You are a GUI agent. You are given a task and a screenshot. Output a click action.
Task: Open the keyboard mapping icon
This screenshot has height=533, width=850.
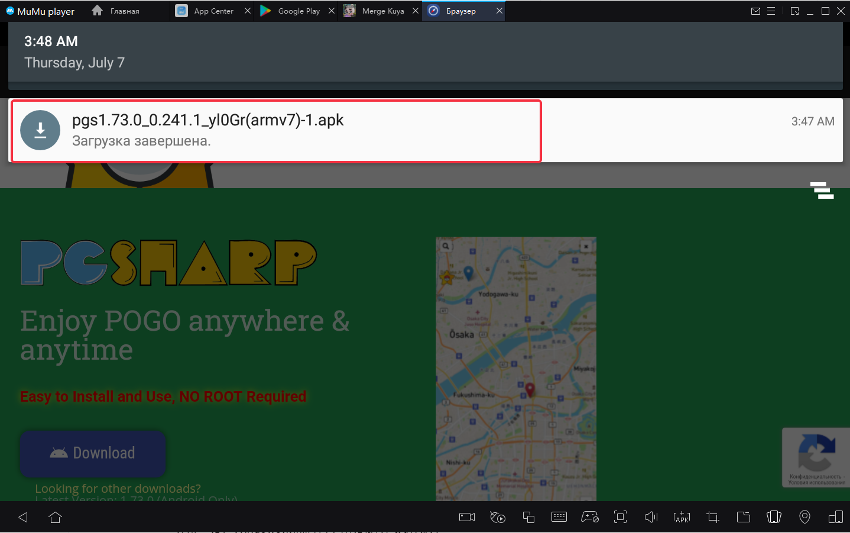click(x=559, y=517)
